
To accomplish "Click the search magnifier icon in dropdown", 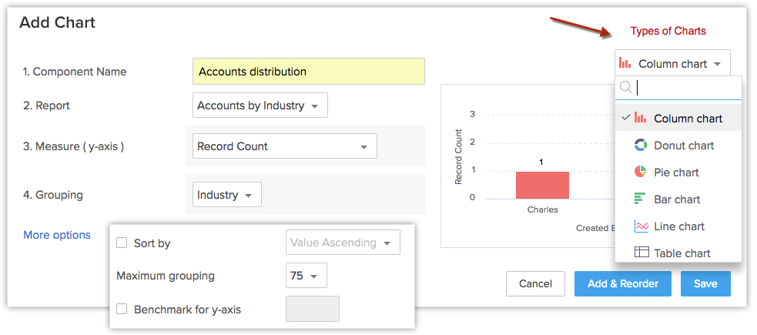I will point(627,88).
